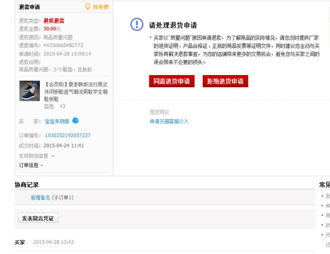Click 同意退货申请 to approve the return

[172, 81]
